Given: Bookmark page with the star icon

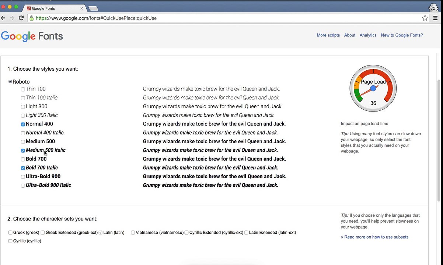Looking at the screenshot, I should [425, 18].
